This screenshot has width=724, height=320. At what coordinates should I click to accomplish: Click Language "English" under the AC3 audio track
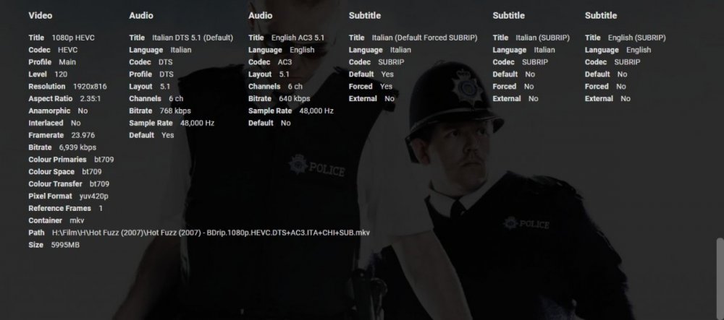302,50
